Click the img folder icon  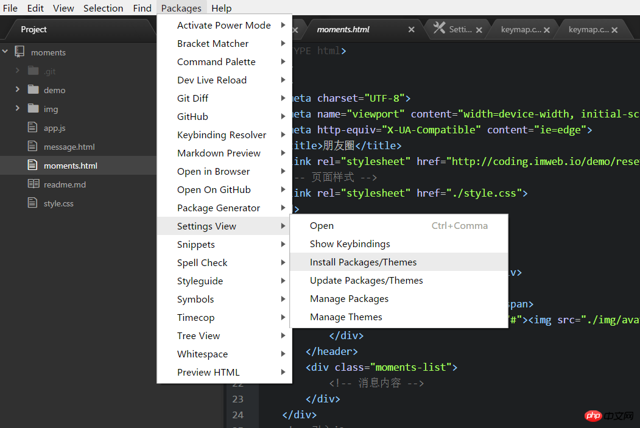33,108
